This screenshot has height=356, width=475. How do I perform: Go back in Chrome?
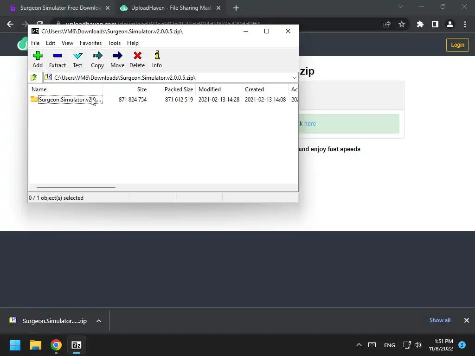coord(10,24)
